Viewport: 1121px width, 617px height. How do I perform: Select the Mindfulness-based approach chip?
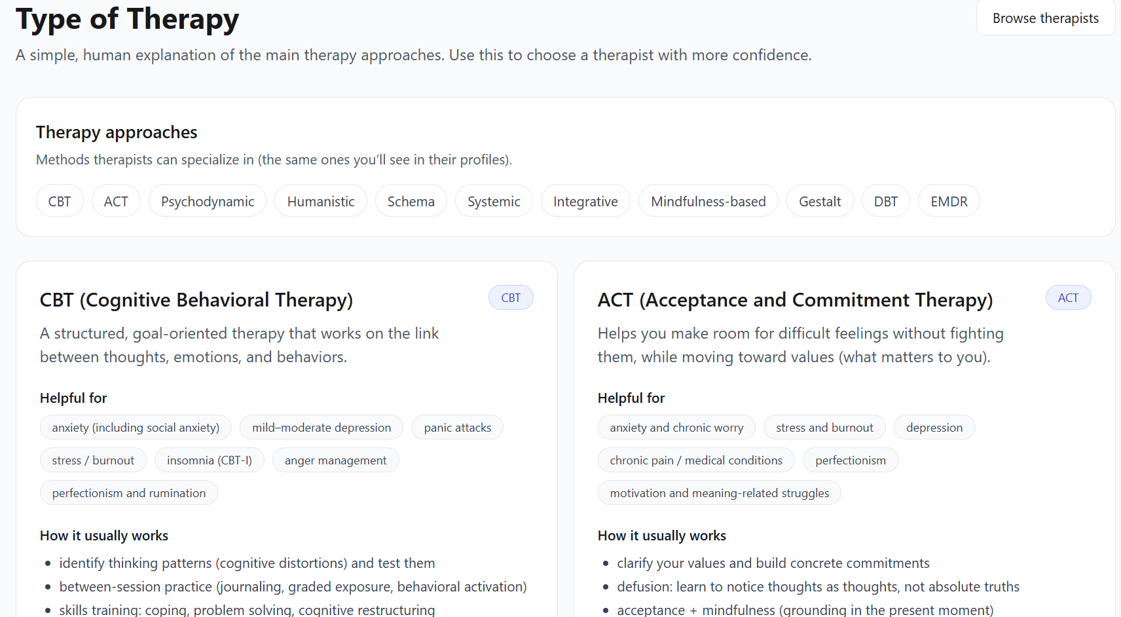[x=708, y=201]
